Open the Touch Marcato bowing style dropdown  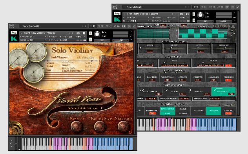[72, 71]
